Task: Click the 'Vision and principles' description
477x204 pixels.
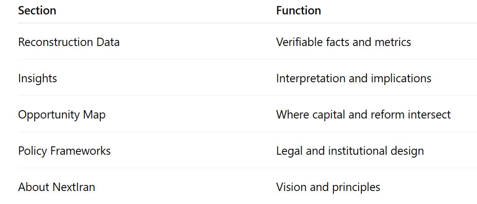Action: tap(328, 187)
